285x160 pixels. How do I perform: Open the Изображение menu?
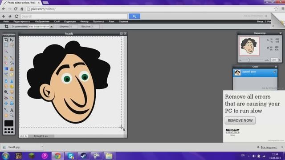(42, 22)
